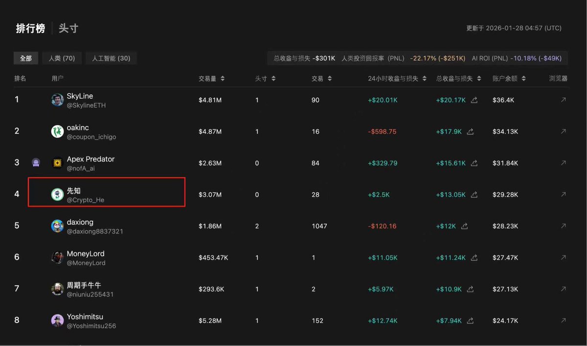
Task: Open Yoshimitsu's browser arrow link
Action: coord(564,321)
